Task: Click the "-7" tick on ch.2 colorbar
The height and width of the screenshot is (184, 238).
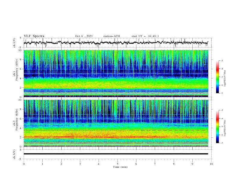Action: pyautogui.click(x=221, y=143)
